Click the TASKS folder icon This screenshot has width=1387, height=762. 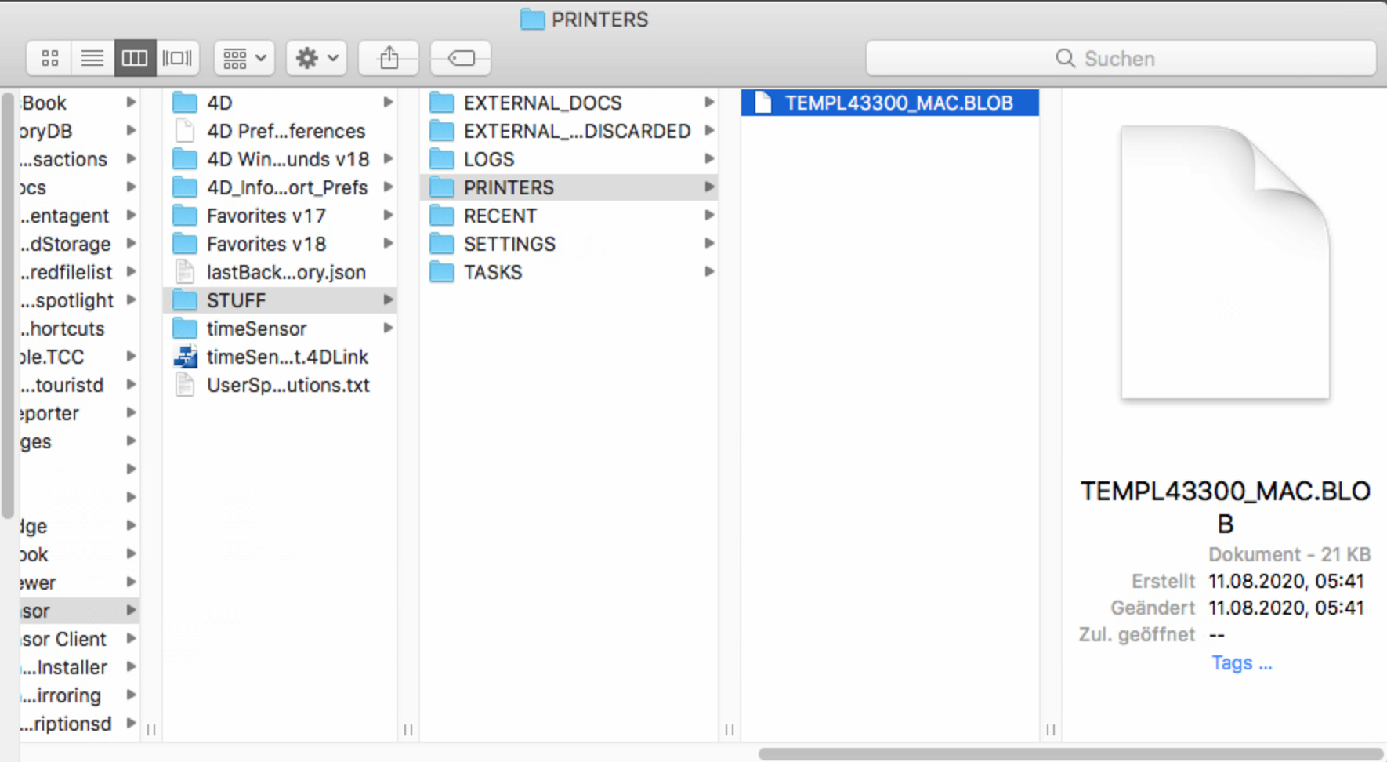pyautogui.click(x=442, y=272)
